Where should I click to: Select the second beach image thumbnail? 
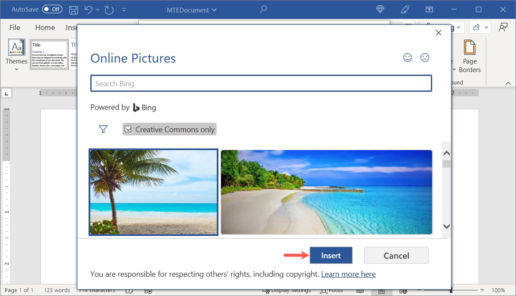(326, 192)
